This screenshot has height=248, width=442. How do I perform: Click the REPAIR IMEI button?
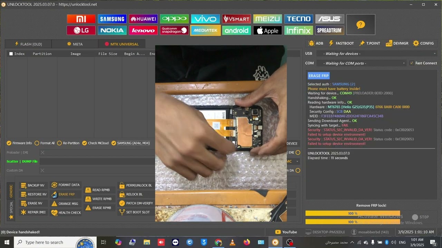33,212
